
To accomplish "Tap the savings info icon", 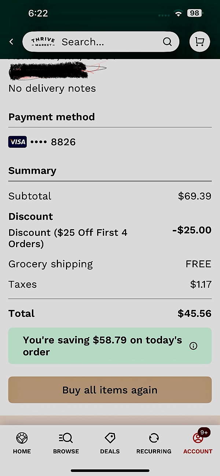I will pyautogui.click(x=193, y=346).
